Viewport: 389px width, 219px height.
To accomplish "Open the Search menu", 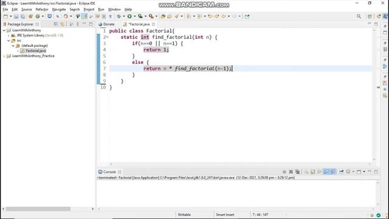I will tap(74, 10).
